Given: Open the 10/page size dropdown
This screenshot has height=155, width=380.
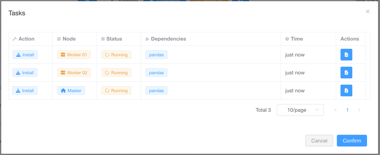Looking at the screenshot, I should point(300,110).
